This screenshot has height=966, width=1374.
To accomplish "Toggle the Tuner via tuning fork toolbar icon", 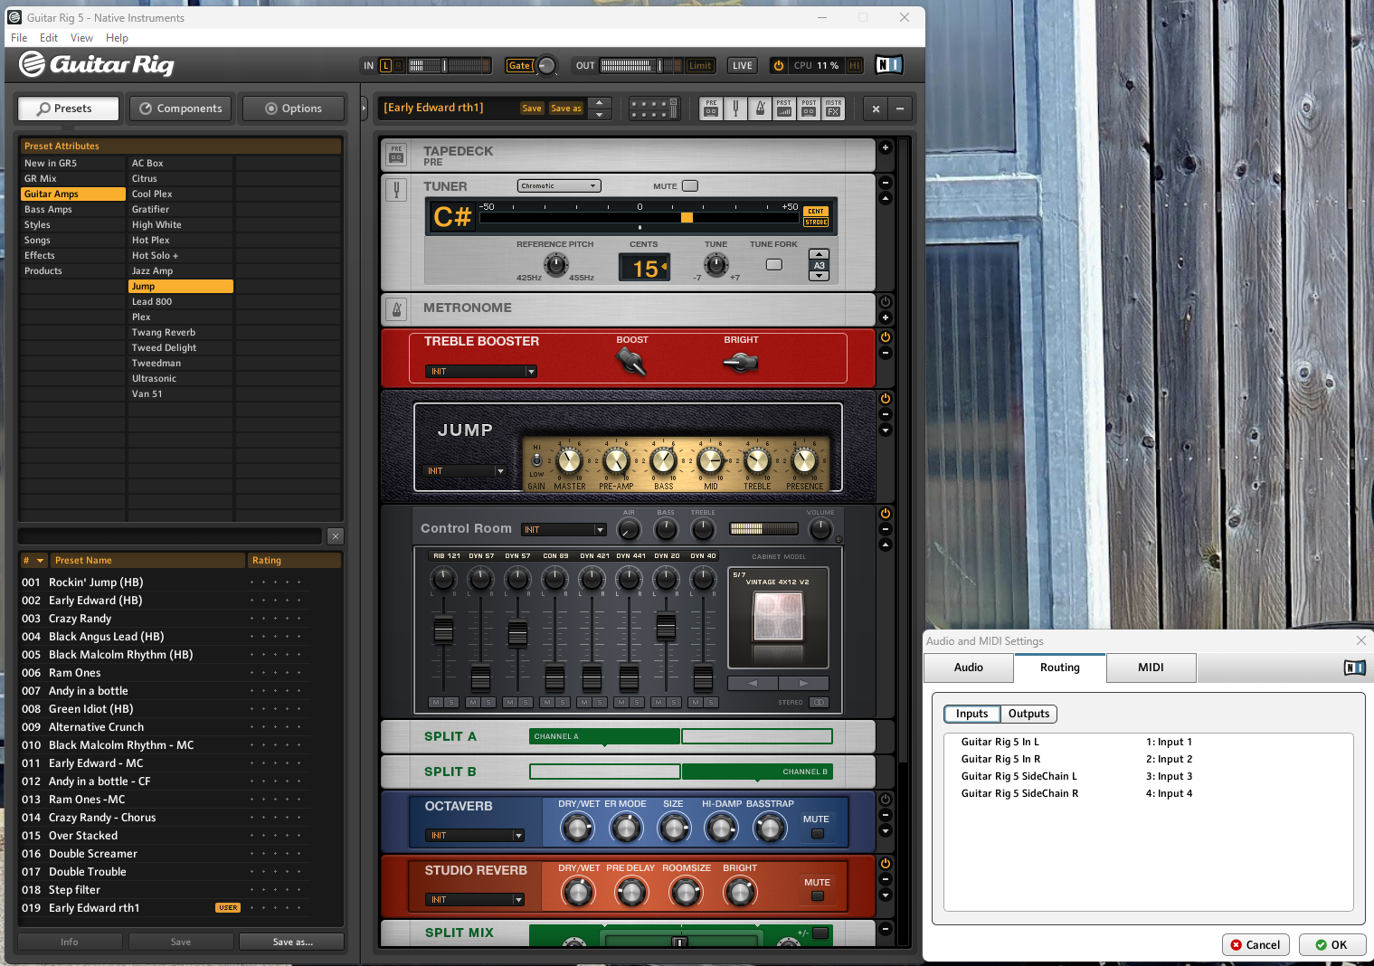I will click(x=735, y=109).
